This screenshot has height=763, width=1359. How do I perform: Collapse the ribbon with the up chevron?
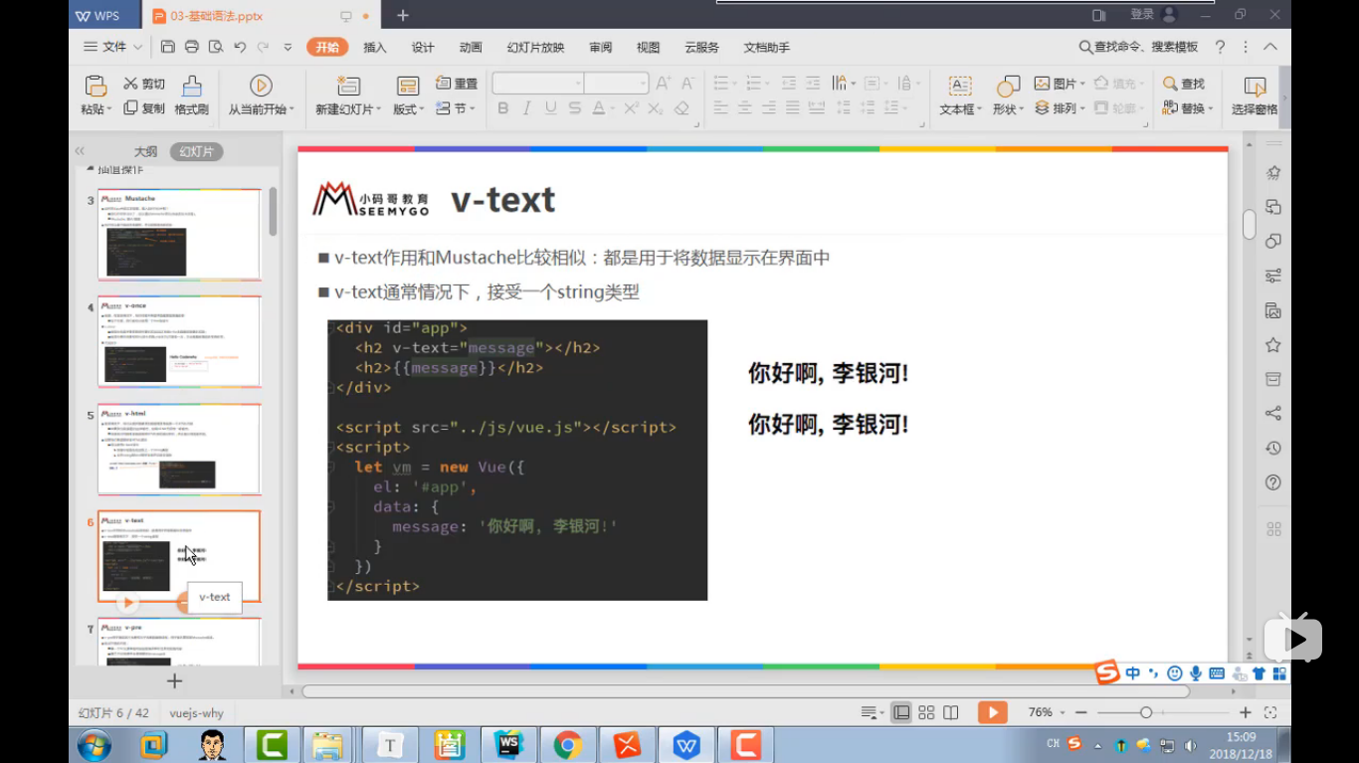[1270, 47]
